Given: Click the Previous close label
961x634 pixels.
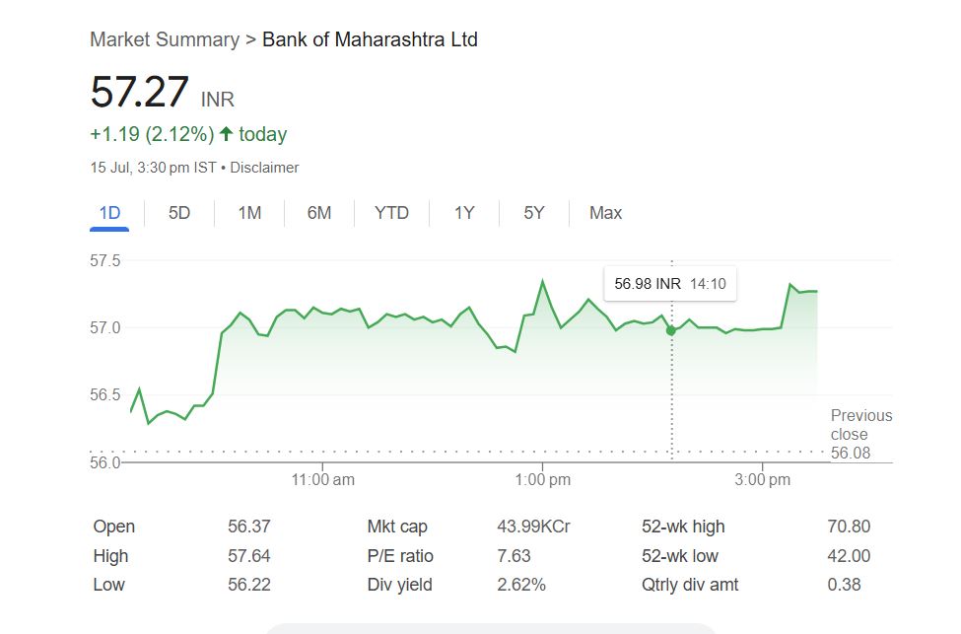Looking at the screenshot, I should point(860,425).
